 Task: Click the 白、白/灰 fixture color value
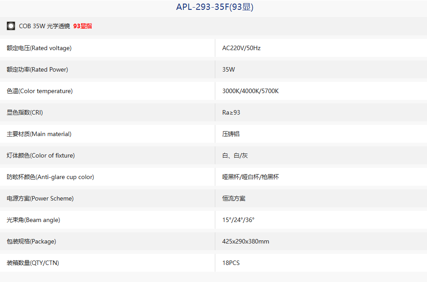(x=235, y=155)
